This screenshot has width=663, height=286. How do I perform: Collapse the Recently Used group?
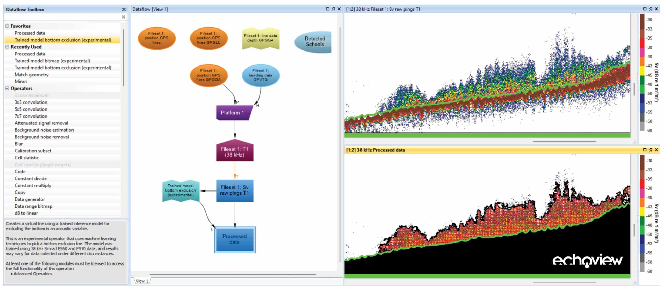pyautogui.click(x=7, y=47)
